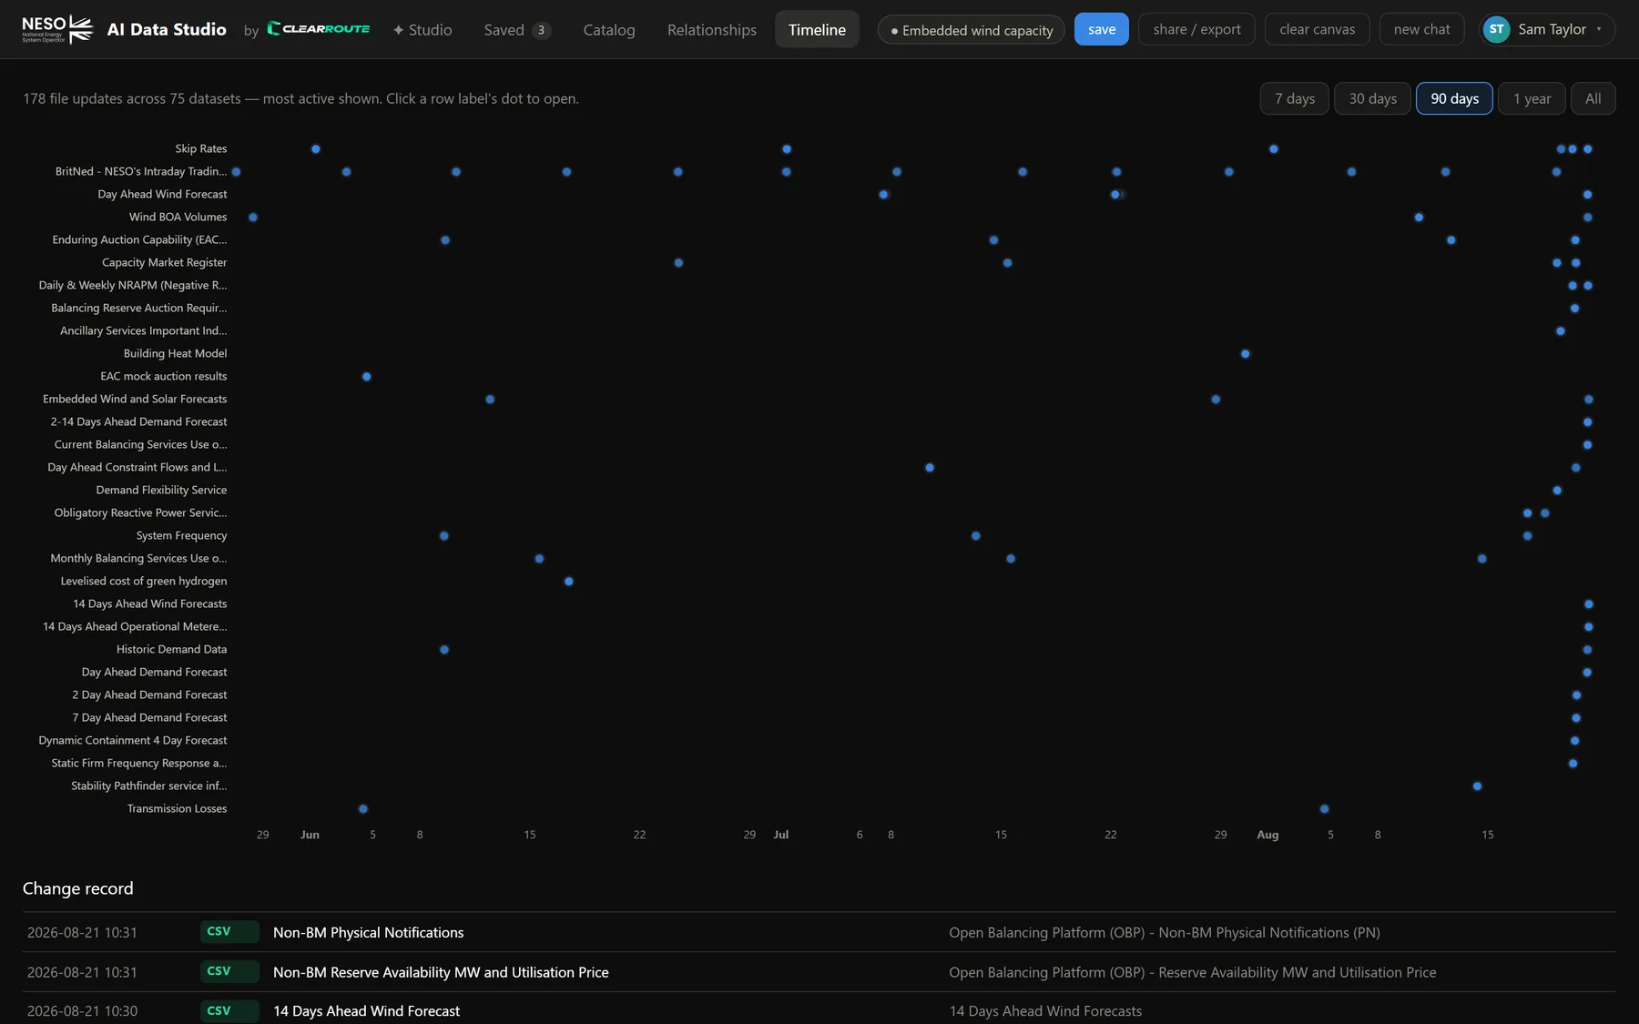Click the BritNed row label dot
1639x1024 pixels.
(236, 172)
